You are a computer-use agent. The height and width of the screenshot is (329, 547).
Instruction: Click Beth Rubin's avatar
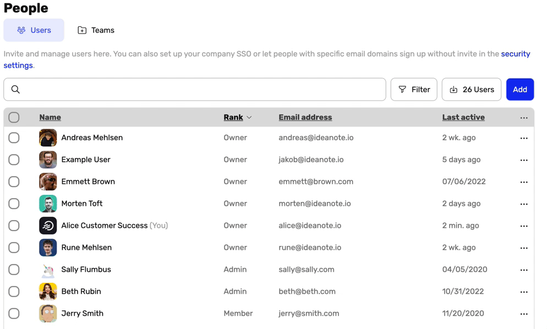click(x=48, y=292)
